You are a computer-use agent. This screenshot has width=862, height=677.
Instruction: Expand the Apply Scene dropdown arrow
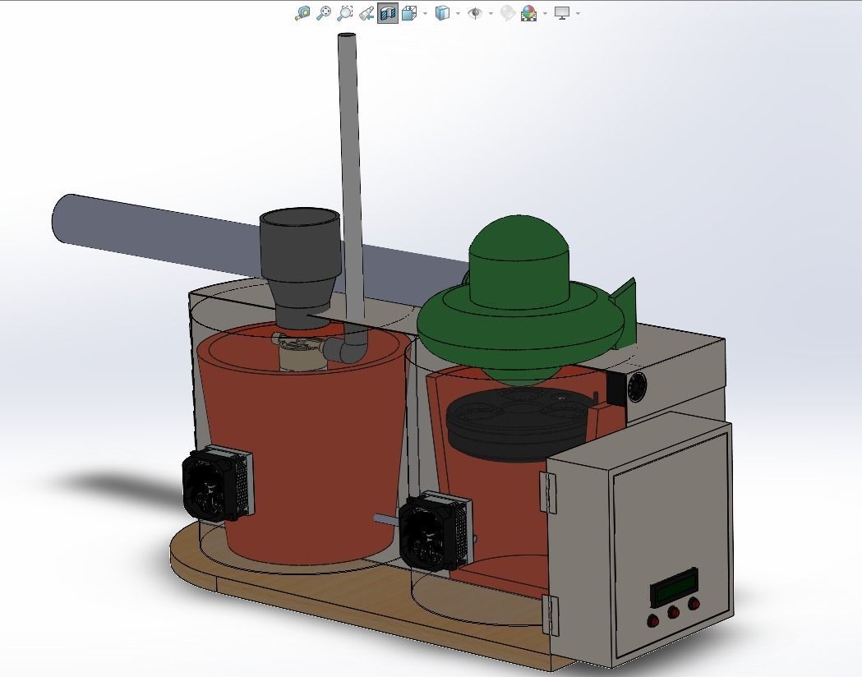click(545, 13)
